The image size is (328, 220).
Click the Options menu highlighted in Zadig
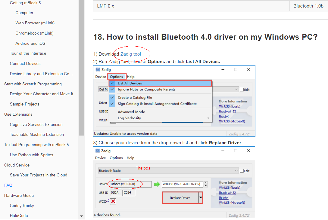pyautogui.click(x=117, y=77)
